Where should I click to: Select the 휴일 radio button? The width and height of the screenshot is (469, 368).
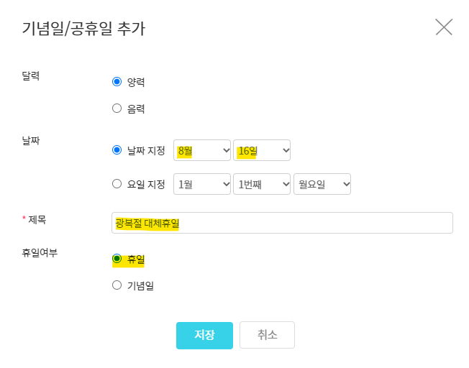tap(117, 259)
